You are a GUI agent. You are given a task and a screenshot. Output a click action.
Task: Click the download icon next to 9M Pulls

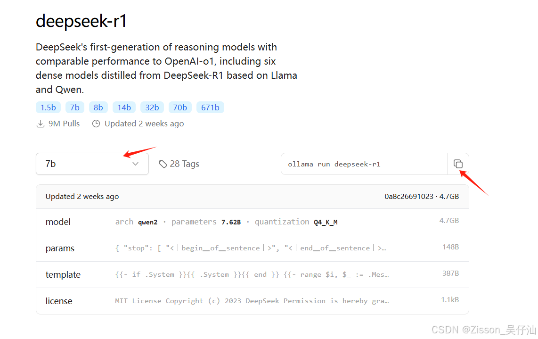(x=41, y=124)
